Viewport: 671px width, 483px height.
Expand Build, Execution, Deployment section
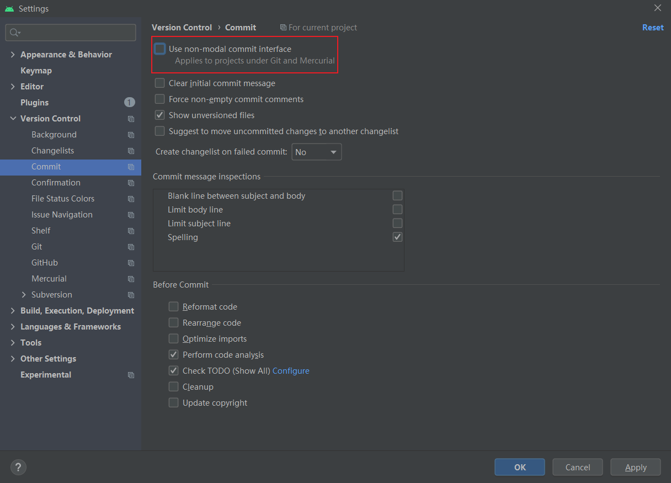tap(13, 311)
